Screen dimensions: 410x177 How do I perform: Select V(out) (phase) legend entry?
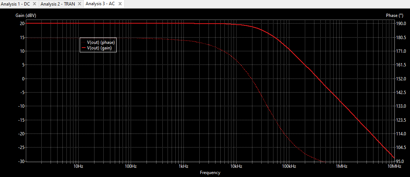pyautogui.click(x=101, y=42)
